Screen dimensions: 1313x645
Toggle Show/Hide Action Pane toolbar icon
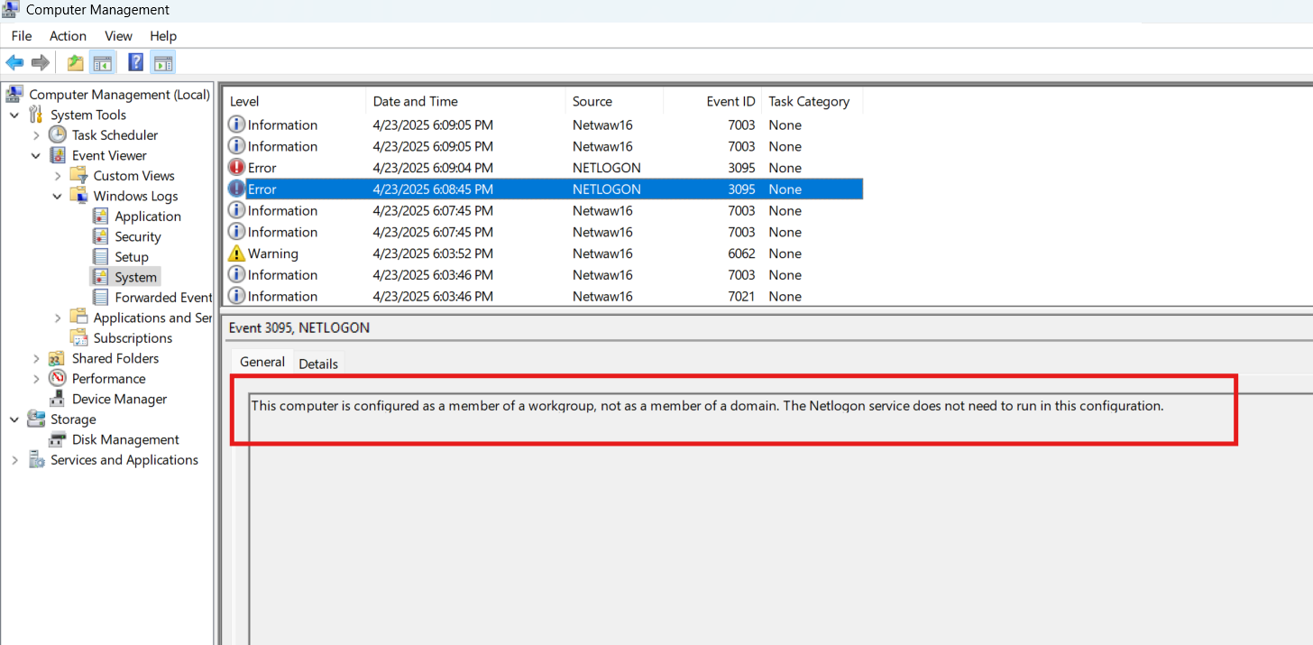162,62
